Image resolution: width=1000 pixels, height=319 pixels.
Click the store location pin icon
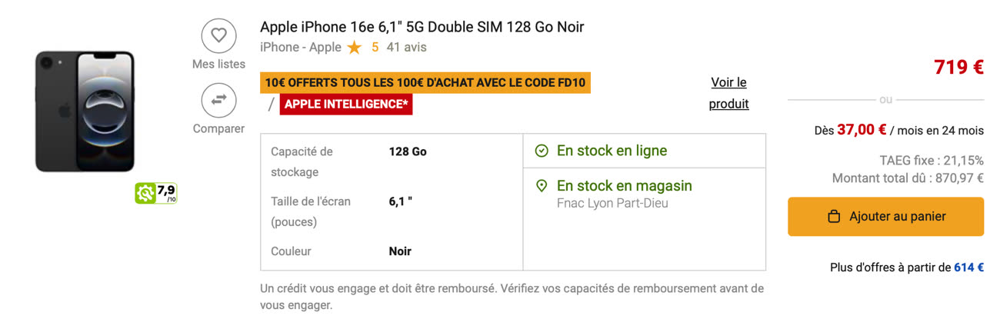542,186
